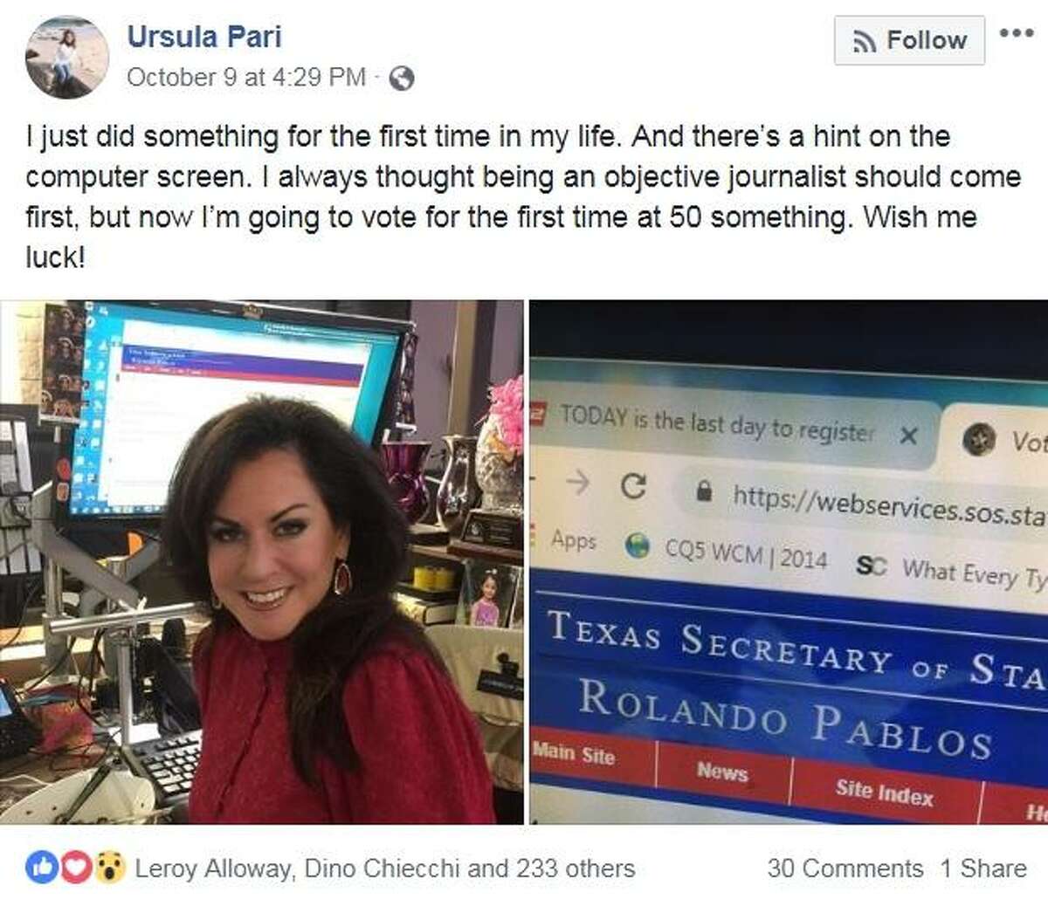Open the 30 Comments thread
The image size is (1048, 899).
845,868
